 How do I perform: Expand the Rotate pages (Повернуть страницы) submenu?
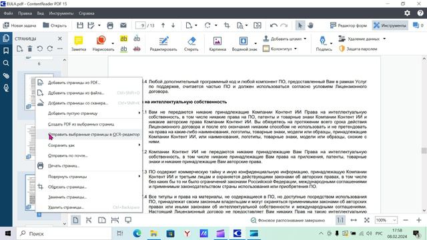pos(89,176)
